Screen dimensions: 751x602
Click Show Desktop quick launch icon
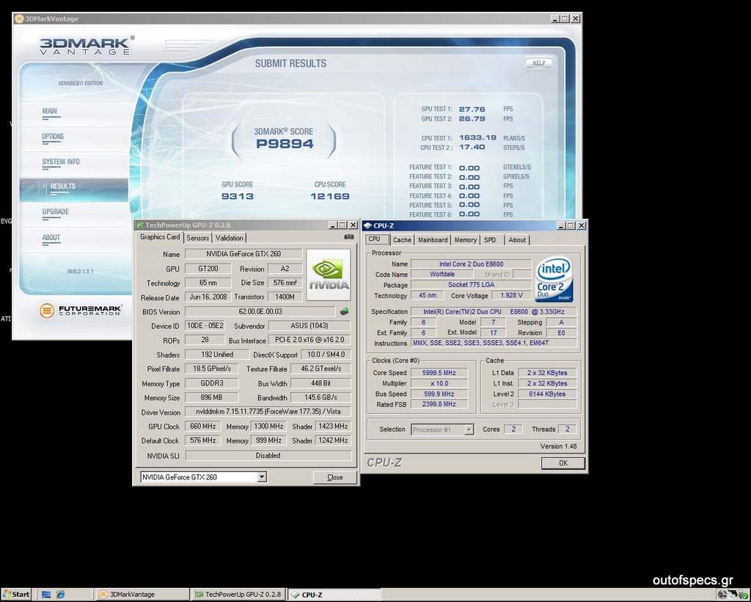click(46, 595)
